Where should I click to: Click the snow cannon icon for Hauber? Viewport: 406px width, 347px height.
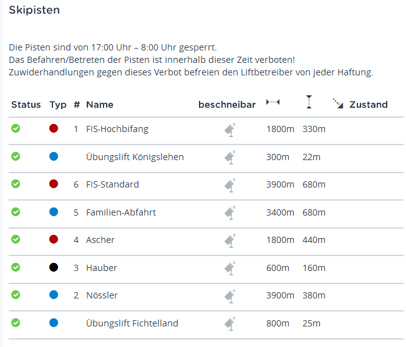pyautogui.click(x=230, y=269)
